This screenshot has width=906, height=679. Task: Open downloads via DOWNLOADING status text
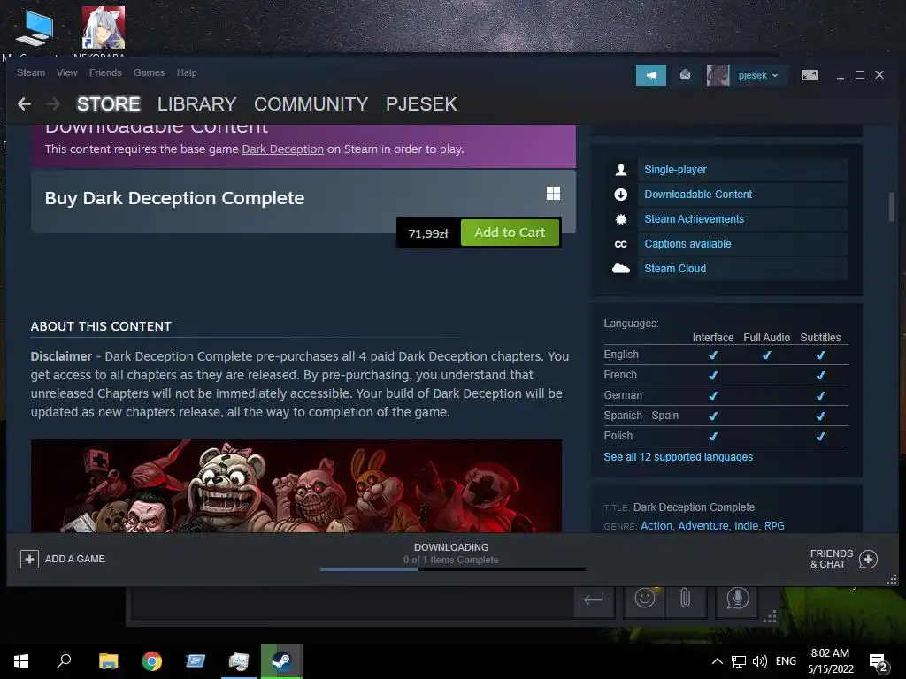(450, 547)
